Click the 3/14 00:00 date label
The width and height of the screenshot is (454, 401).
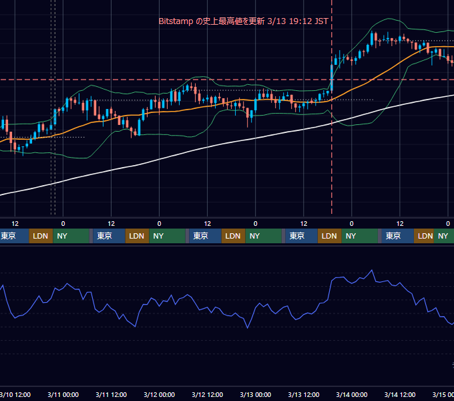click(x=351, y=394)
